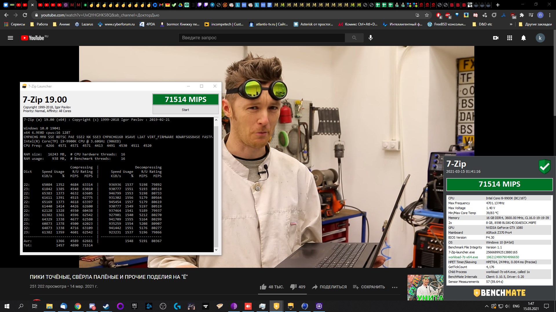The image size is (556, 312).
Task: Open Task View on the taskbar
Action: pos(35,306)
